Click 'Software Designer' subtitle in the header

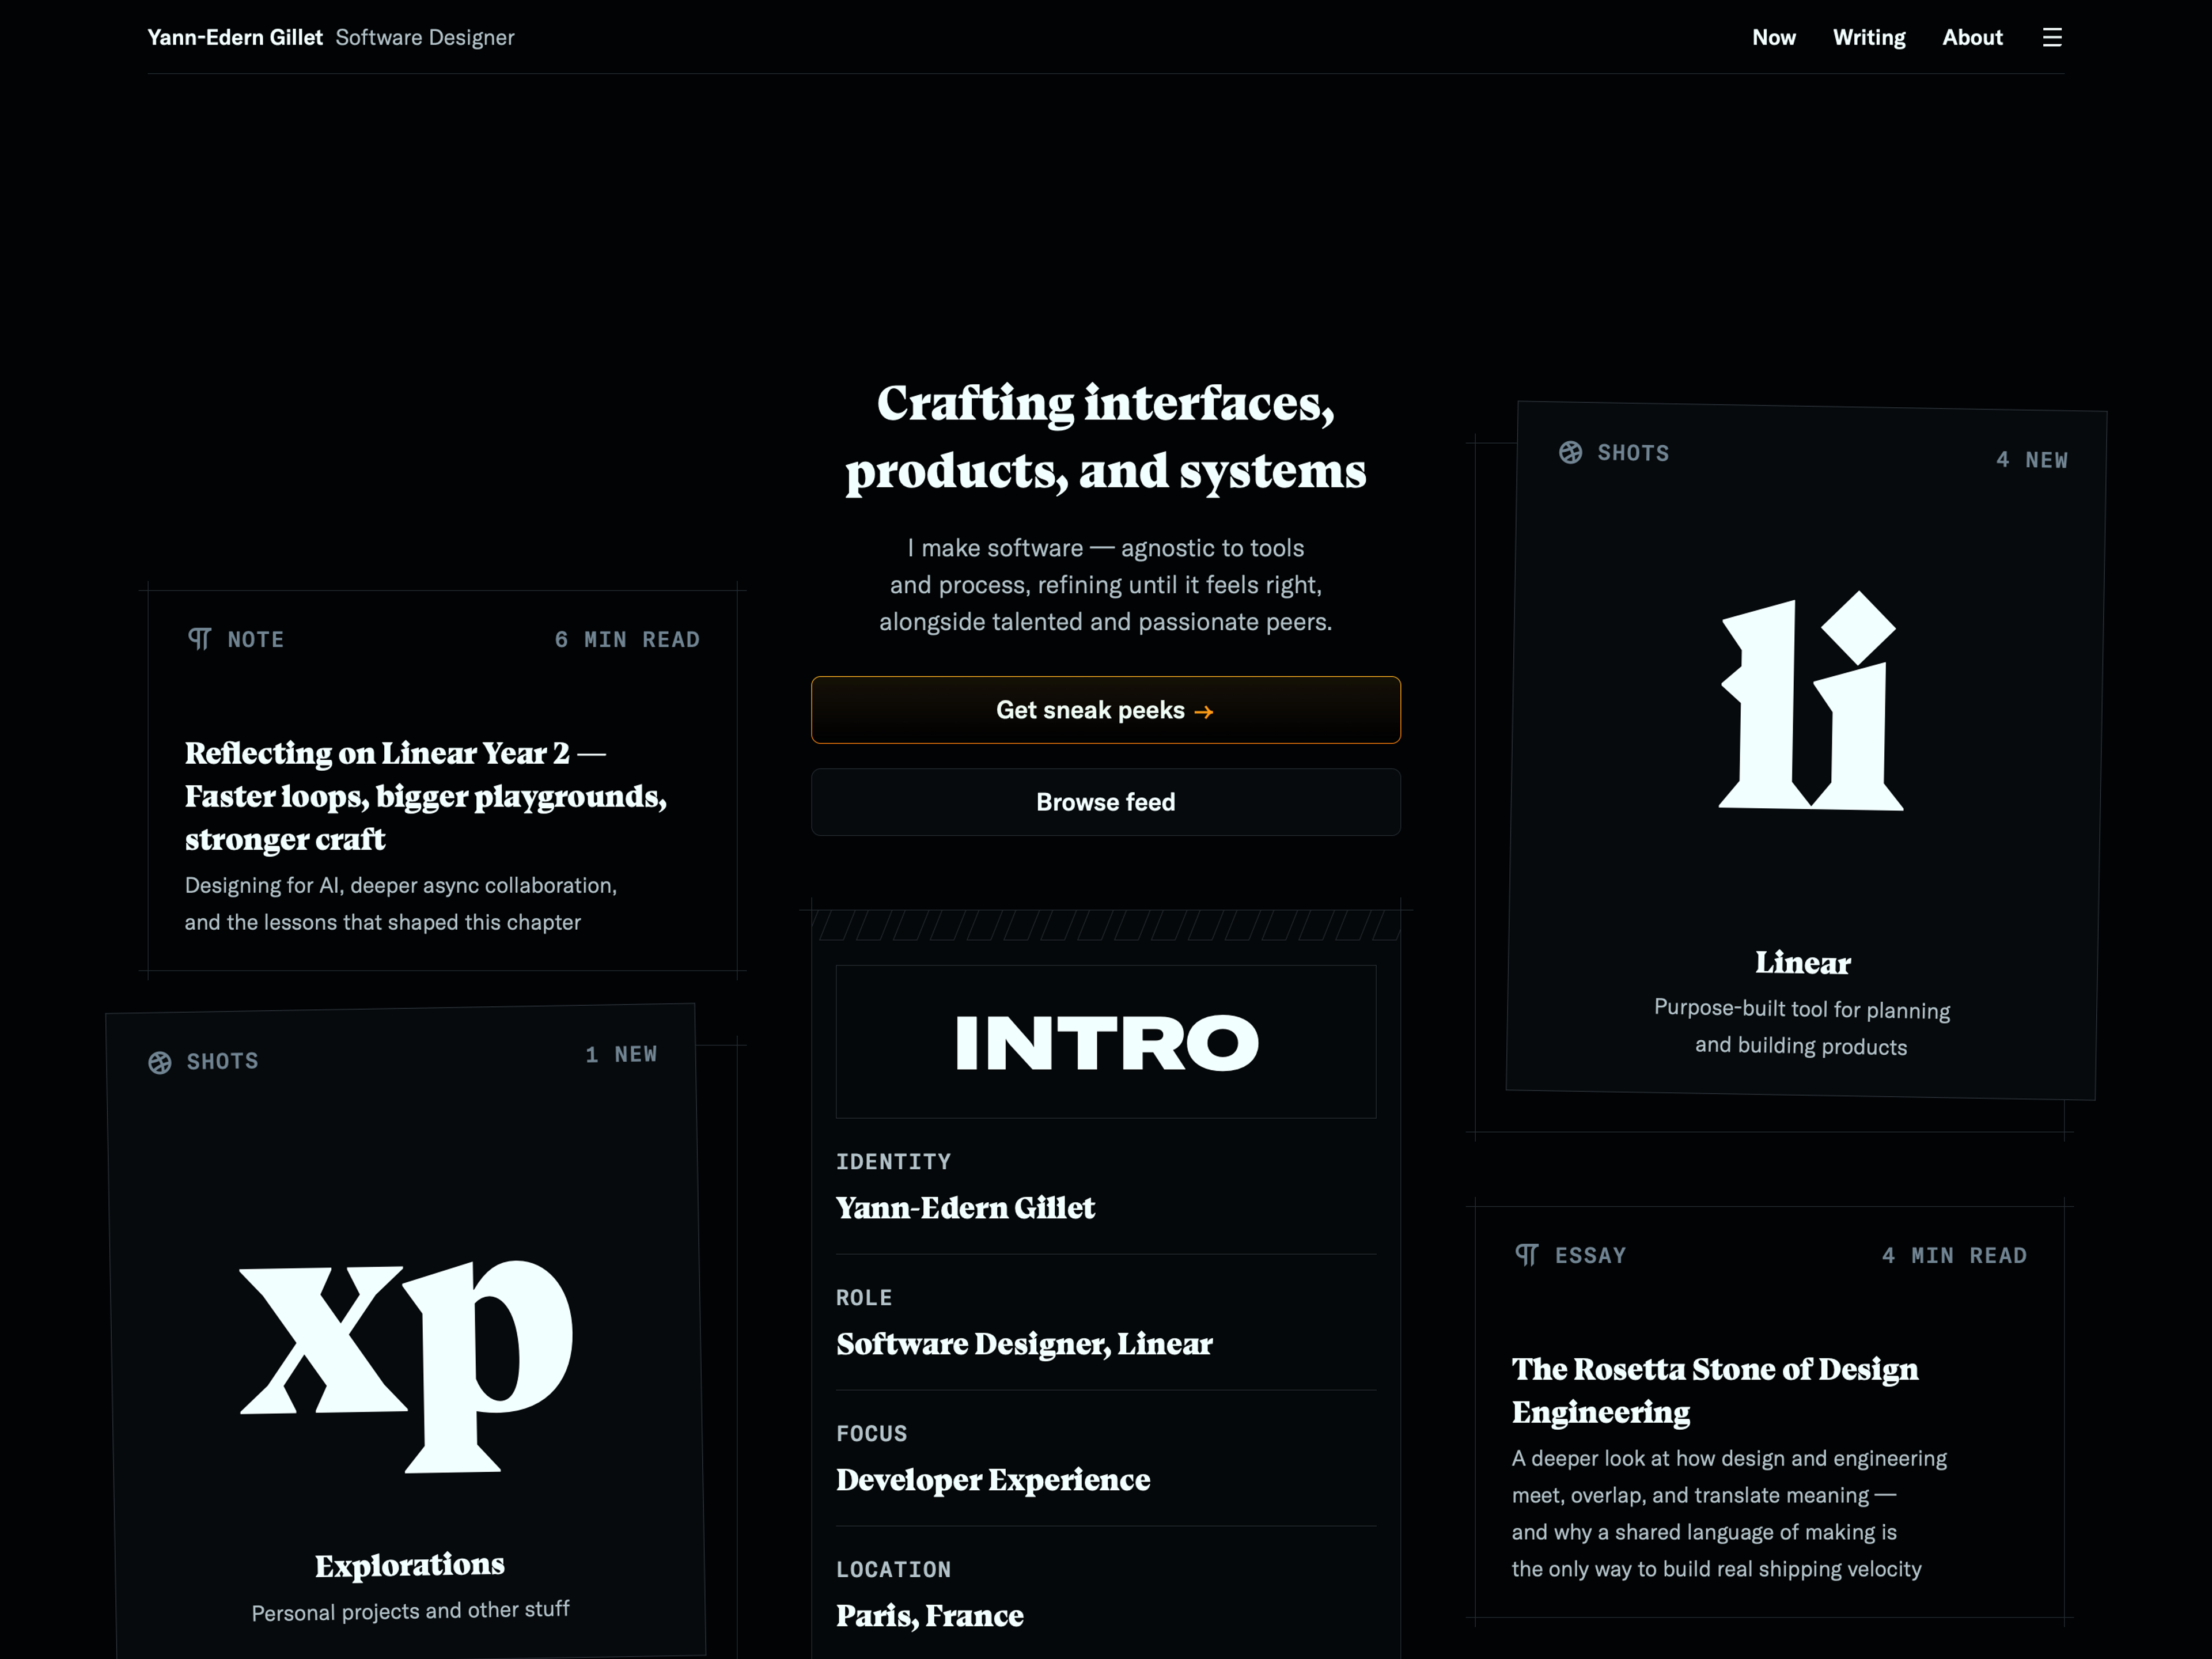click(x=425, y=38)
